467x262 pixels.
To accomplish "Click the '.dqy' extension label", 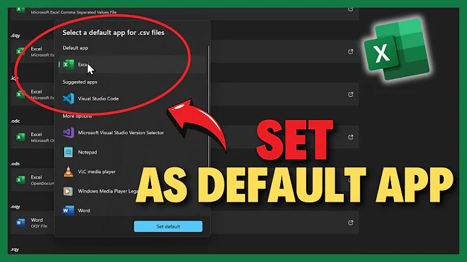I will [15, 36].
